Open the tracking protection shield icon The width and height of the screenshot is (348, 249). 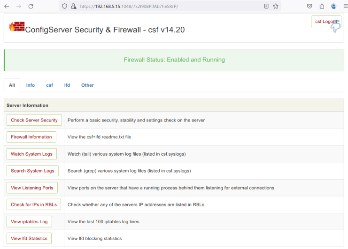(65, 6)
